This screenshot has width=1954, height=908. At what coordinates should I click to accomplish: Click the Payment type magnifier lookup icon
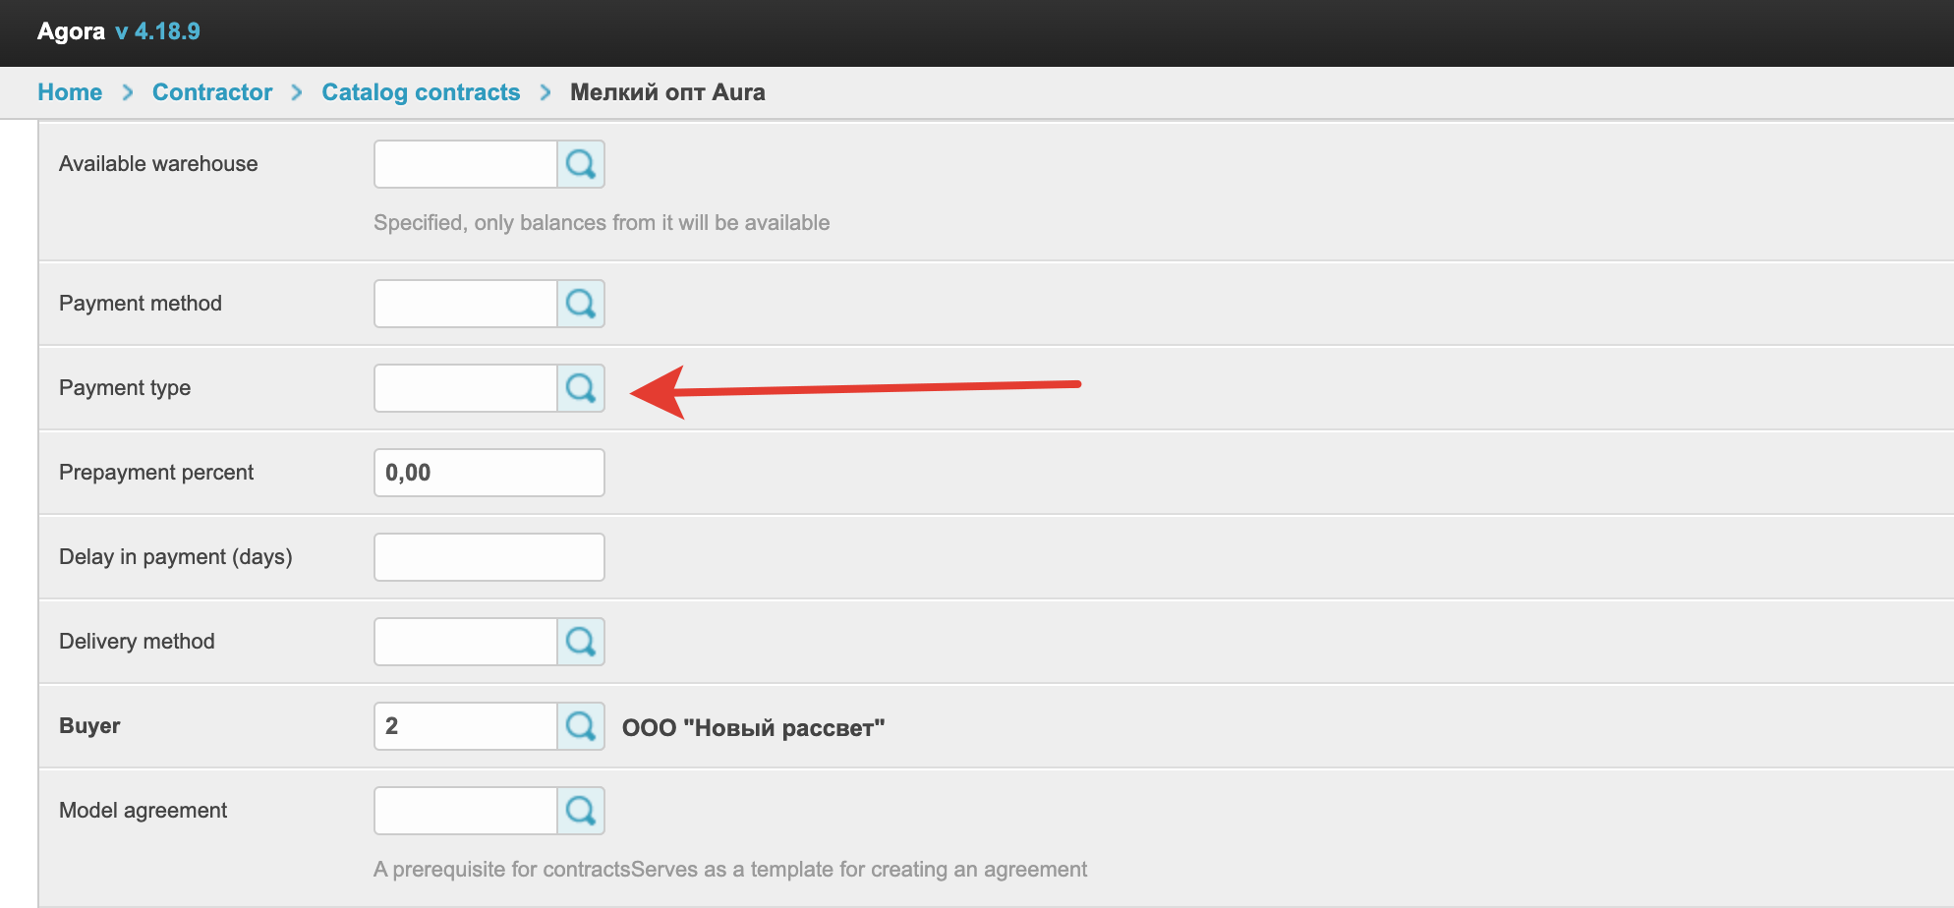(581, 388)
